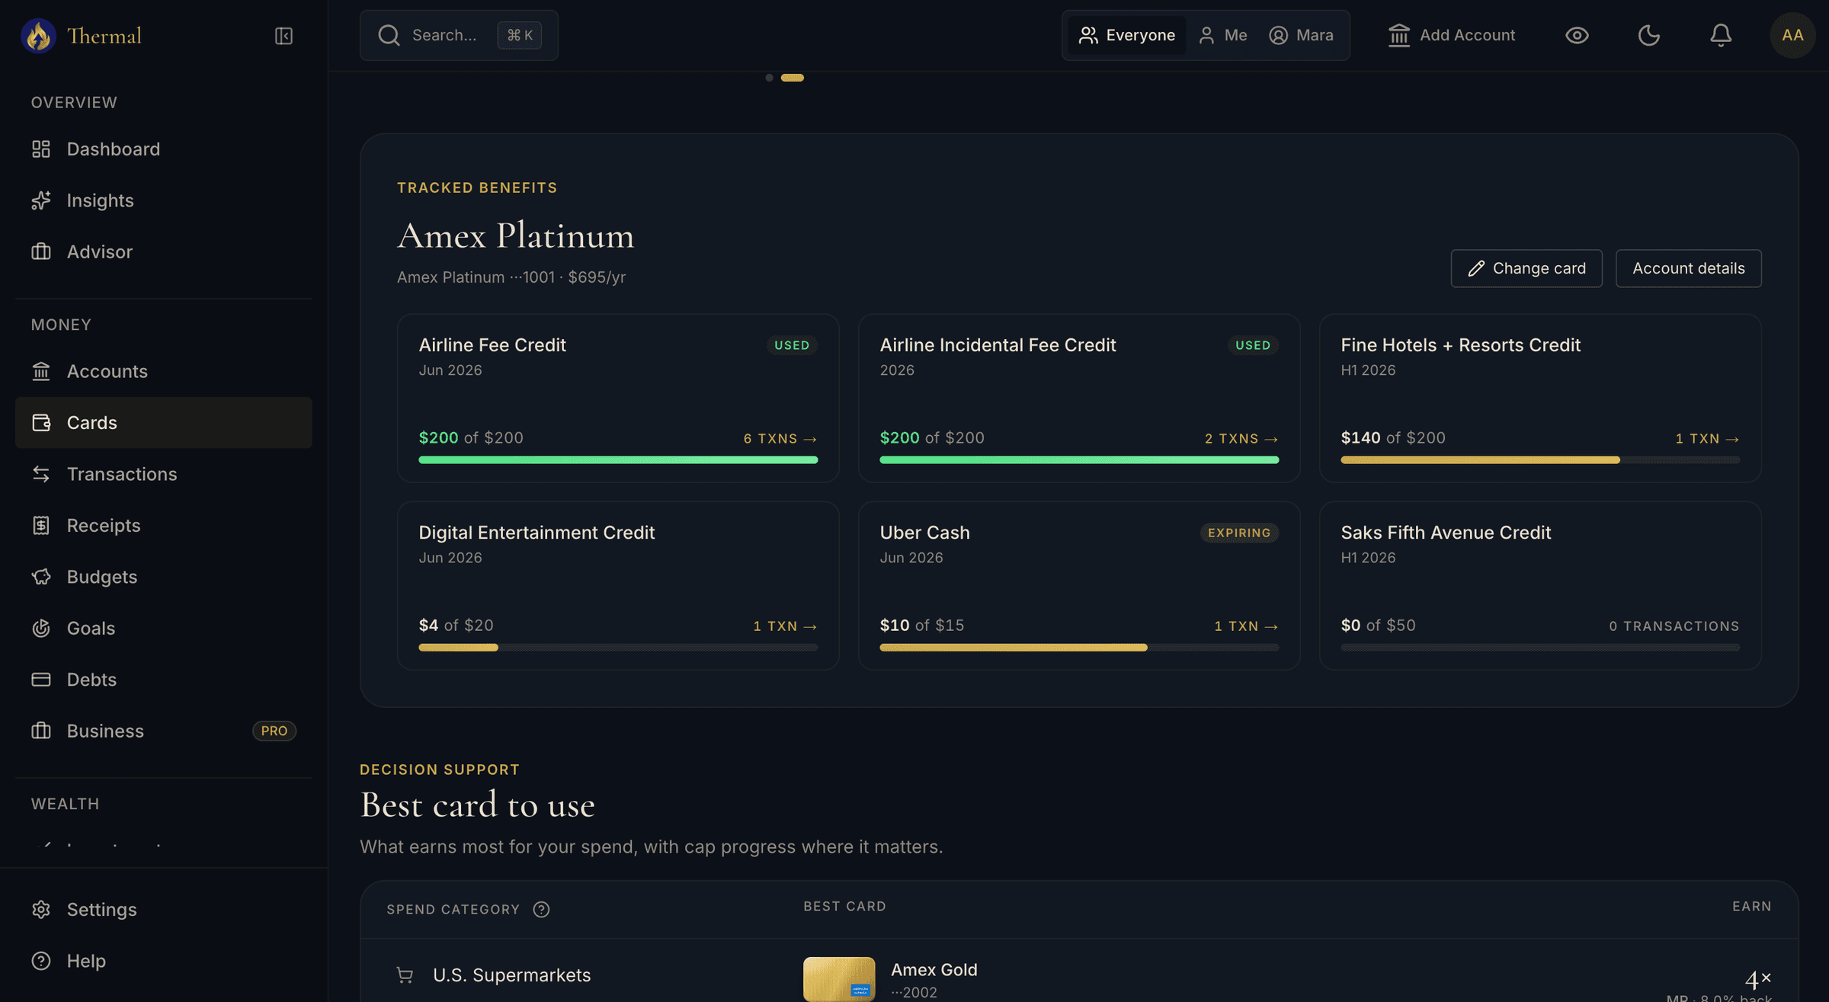
Task: Open the Receipts page
Action: pos(163,525)
